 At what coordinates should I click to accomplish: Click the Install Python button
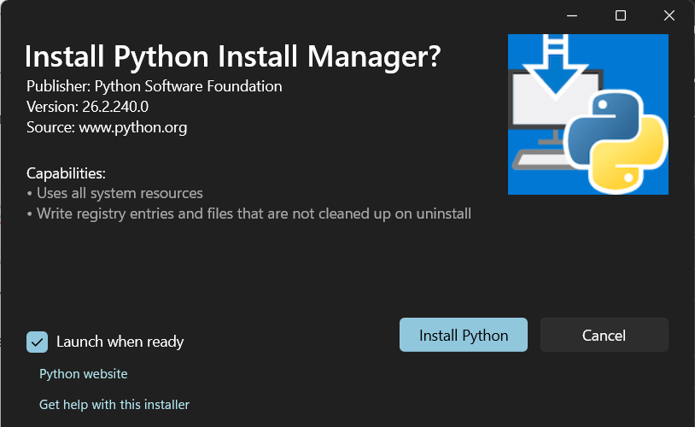pos(463,335)
